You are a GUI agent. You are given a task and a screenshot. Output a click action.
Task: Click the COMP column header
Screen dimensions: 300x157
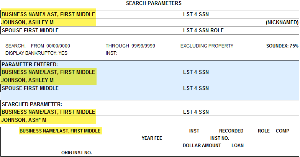(x=282, y=131)
